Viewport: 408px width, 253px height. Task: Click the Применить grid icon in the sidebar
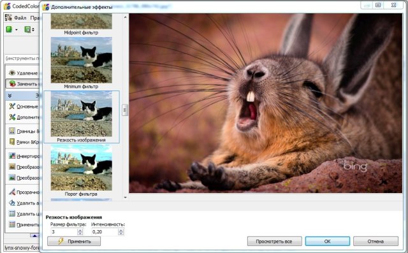12,224
